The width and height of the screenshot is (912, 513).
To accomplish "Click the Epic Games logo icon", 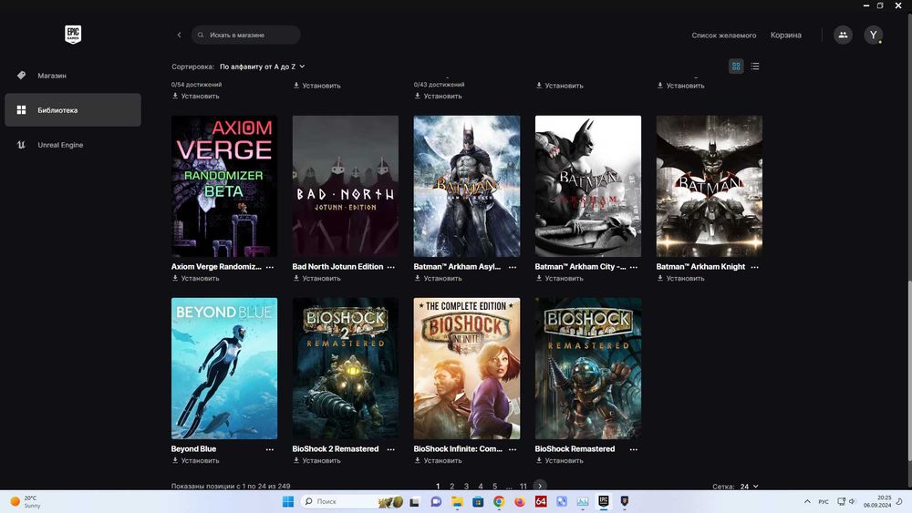I will 73,35.
